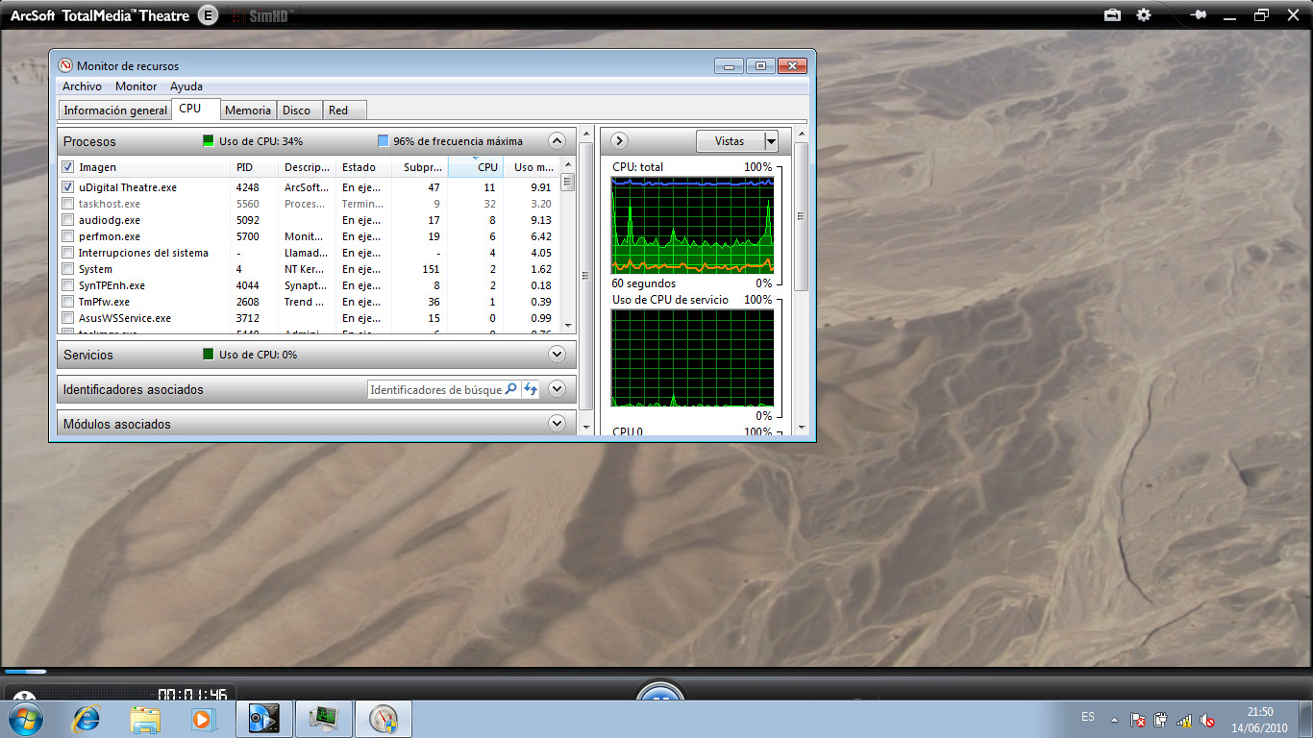Pin the player window with the pushpin icon
Image resolution: width=1313 pixels, height=738 pixels.
(x=1198, y=14)
